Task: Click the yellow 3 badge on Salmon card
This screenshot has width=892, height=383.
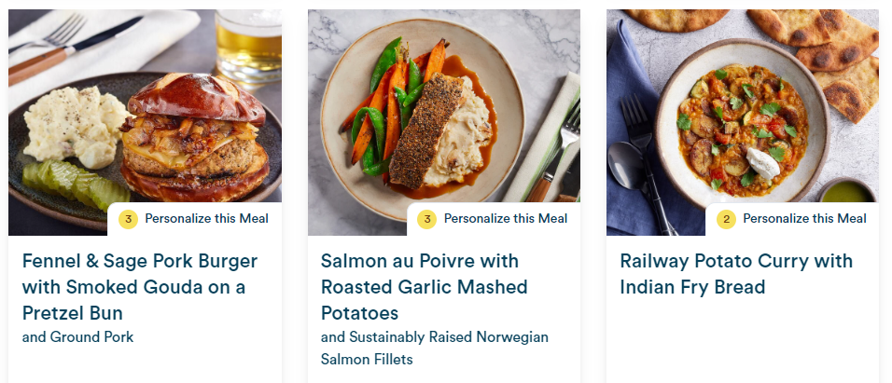Action: point(426,219)
